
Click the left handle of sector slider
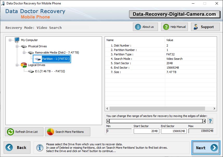[x=108, y=121]
